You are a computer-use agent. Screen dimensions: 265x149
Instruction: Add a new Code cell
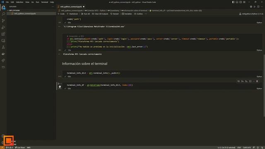[x=61, y=14]
